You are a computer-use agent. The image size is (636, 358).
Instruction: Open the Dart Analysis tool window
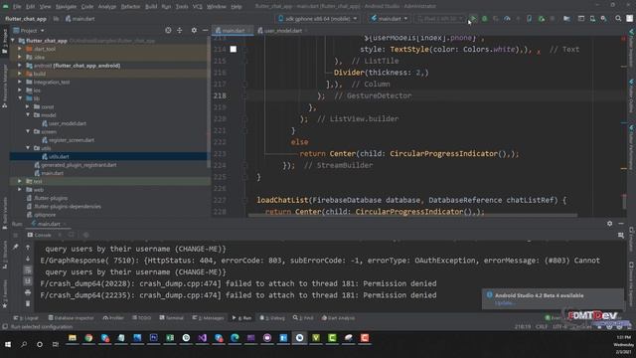[338, 318]
